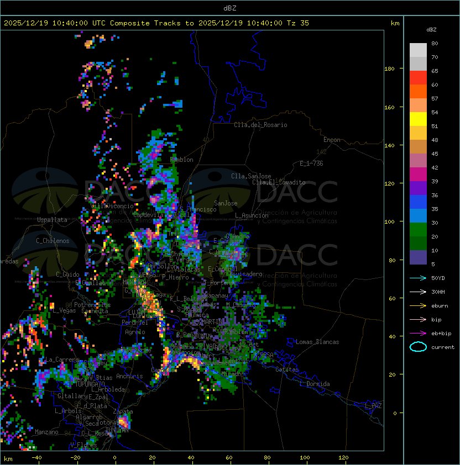This screenshot has width=460, height=465.
Task: Click the '120' tick on the horizontal km axis
Action: point(343,458)
